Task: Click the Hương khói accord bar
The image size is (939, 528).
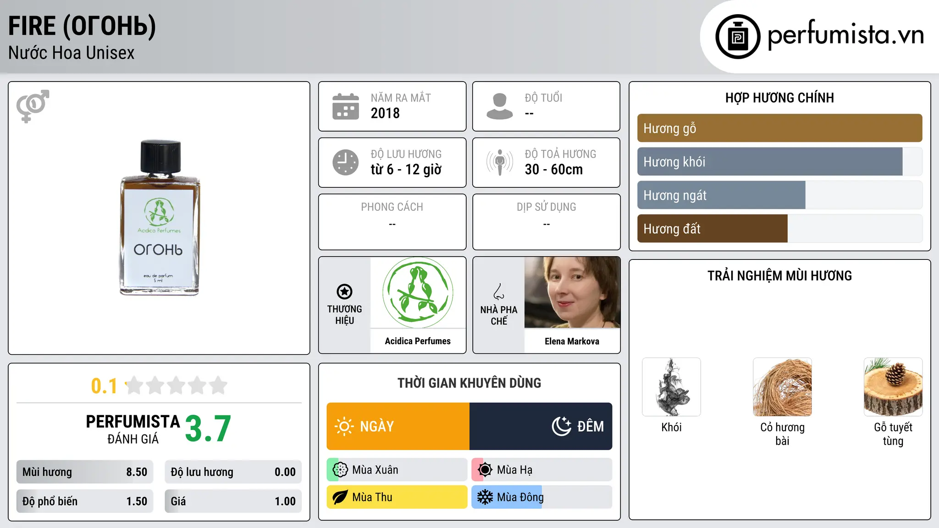Action: (779, 162)
